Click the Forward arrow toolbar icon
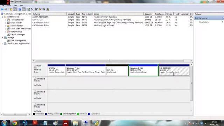Viewport: 224px width, 126px height. [x=6, y=9]
